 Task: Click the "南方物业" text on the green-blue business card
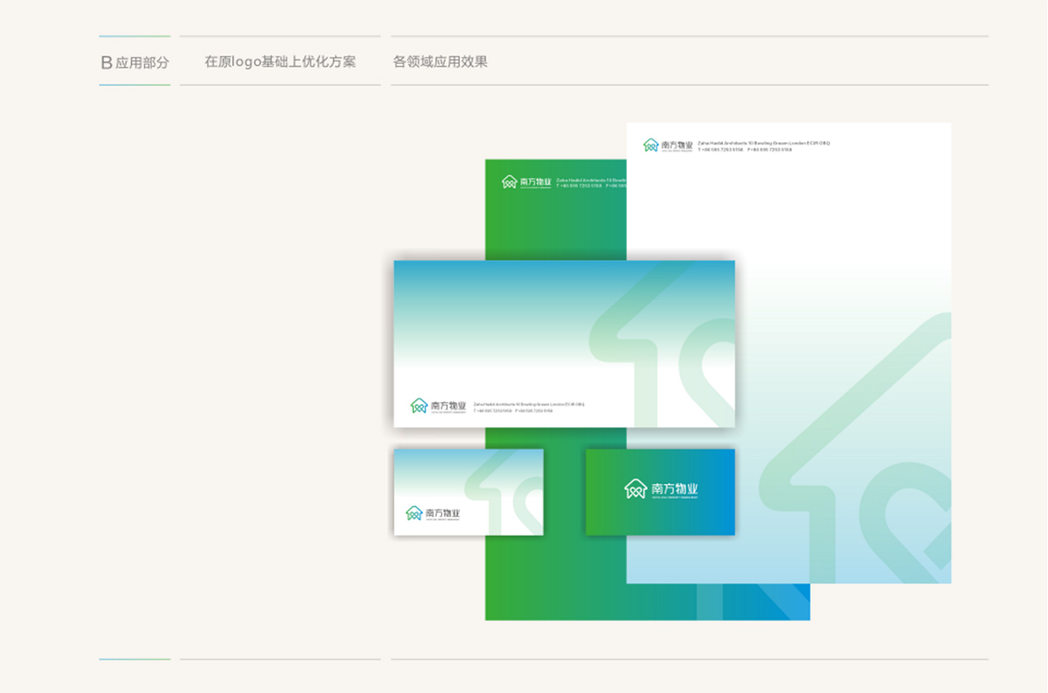[x=675, y=489]
